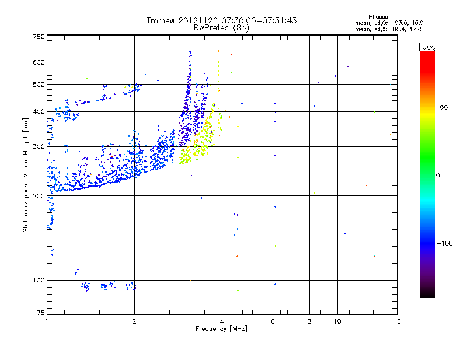This screenshot has width=467, height=350.
Task: Click the x-axis label 'Frequency [MHz]'
Action: pos(221,329)
